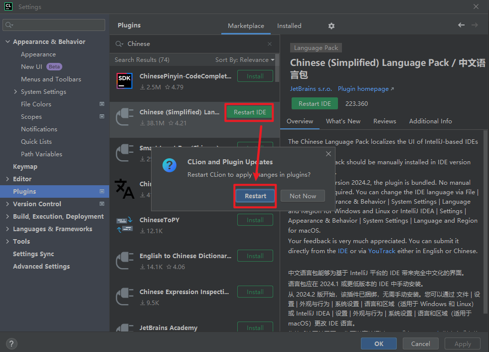Click the project-level icon next to File Colors
This screenshot has height=352, width=489.
pos(102,104)
